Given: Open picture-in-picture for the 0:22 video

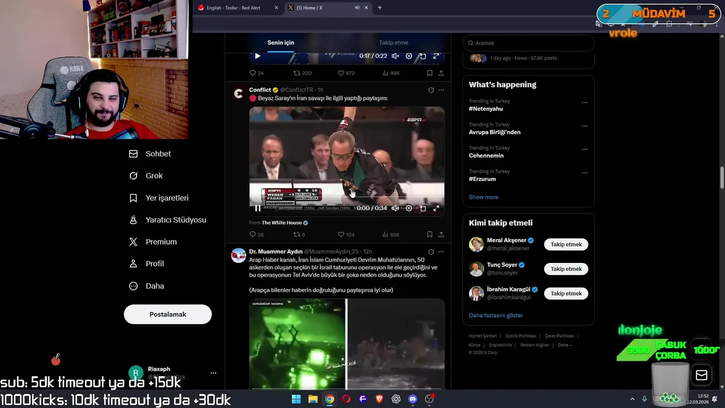Looking at the screenshot, I should (x=423, y=56).
